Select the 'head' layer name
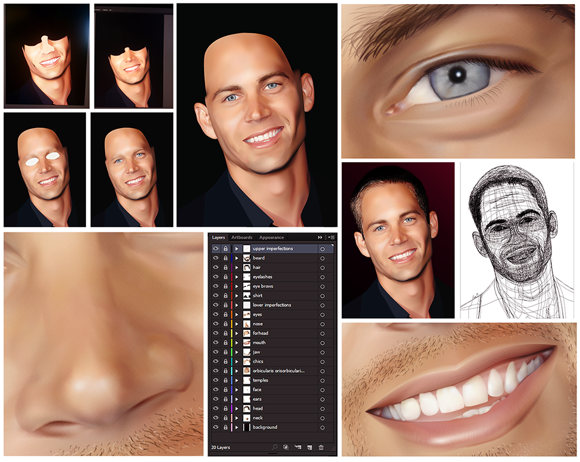 pos(258,409)
